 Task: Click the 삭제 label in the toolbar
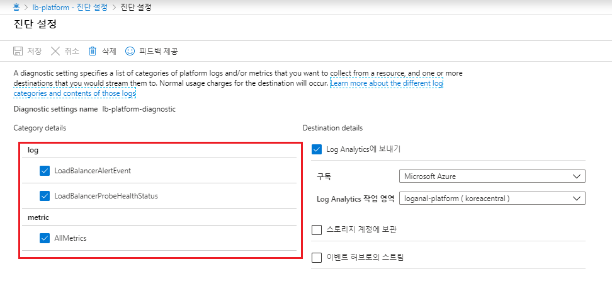point(109,51)
